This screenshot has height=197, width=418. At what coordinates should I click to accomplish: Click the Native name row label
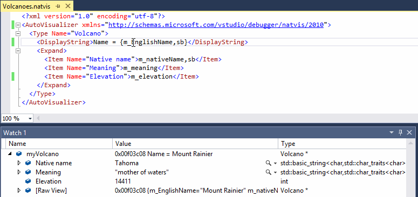coord(53,163)
